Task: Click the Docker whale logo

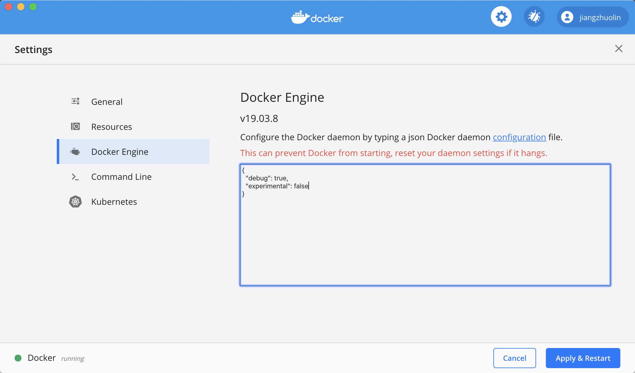Action: 317,17
